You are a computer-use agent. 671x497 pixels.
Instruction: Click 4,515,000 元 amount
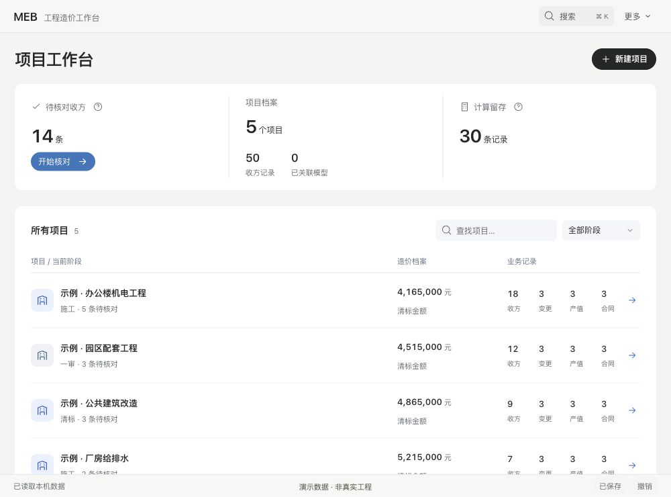click(424, 347)
